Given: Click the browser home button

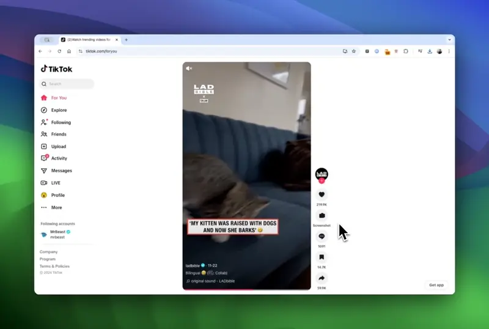Looking at the screenshot, I should (x=69, y=51).
